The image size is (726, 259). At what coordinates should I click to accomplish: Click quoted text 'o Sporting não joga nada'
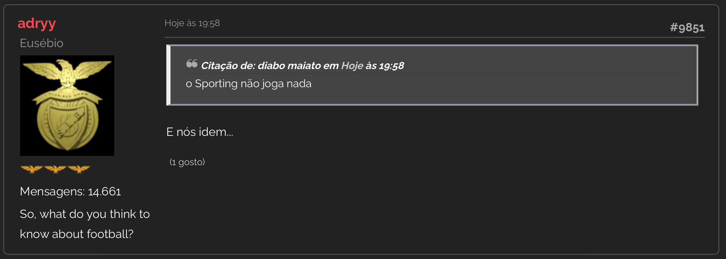249,84
